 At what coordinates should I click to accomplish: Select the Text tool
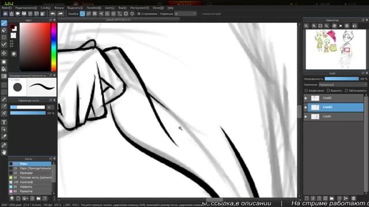click(x=4, y=122)
